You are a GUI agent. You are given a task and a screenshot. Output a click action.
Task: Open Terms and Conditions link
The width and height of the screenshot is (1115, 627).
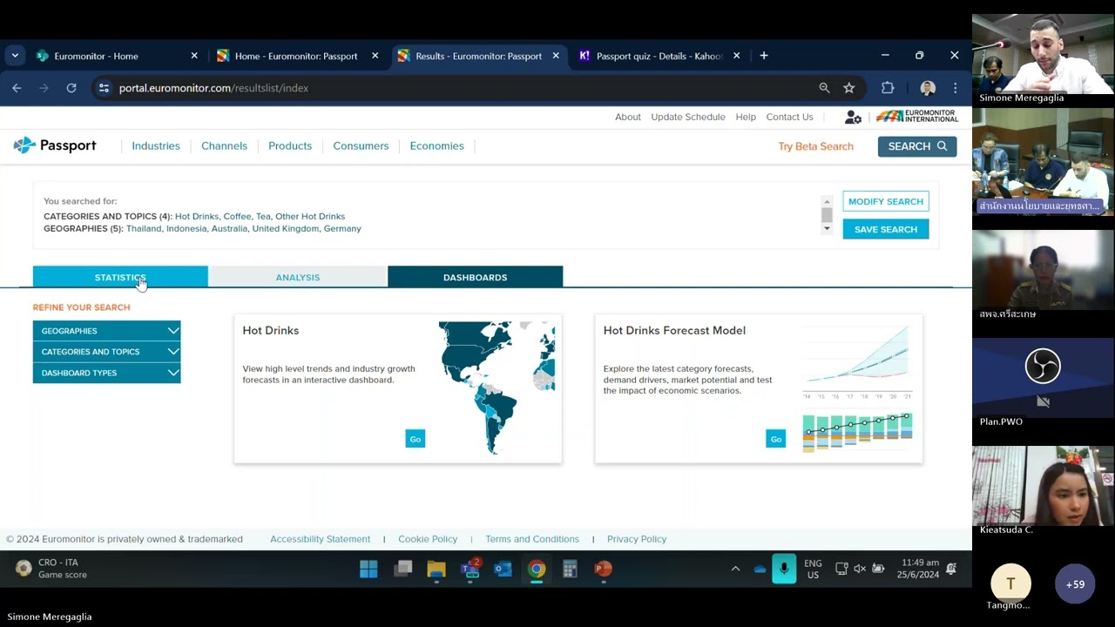[x=532, y=539]
